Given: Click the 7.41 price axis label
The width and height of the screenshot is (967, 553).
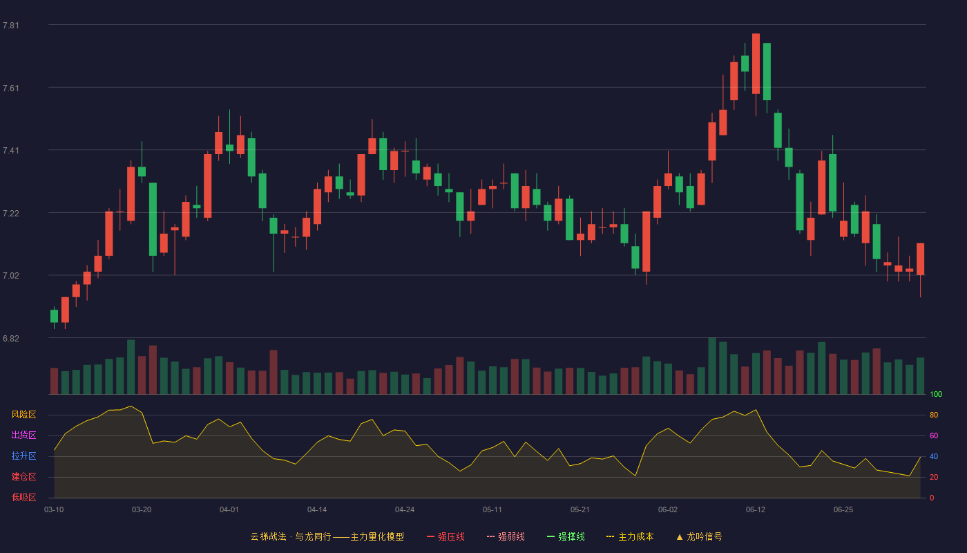Looking at the screenshot, I should (x=11, y=151).
